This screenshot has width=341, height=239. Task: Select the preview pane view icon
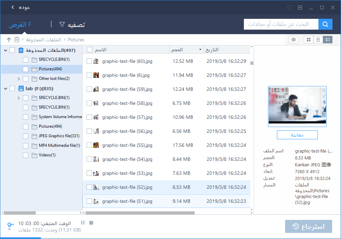click(x=327, y=40)
